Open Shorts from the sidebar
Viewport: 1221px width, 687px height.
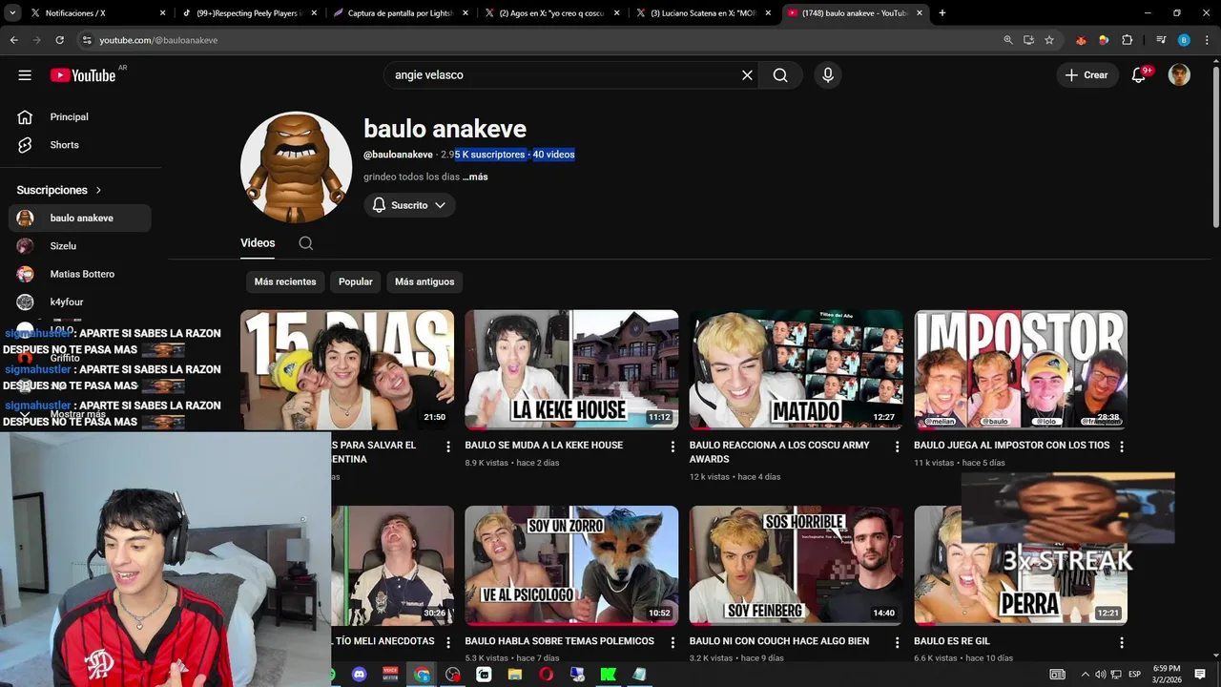tap(80, 145)
